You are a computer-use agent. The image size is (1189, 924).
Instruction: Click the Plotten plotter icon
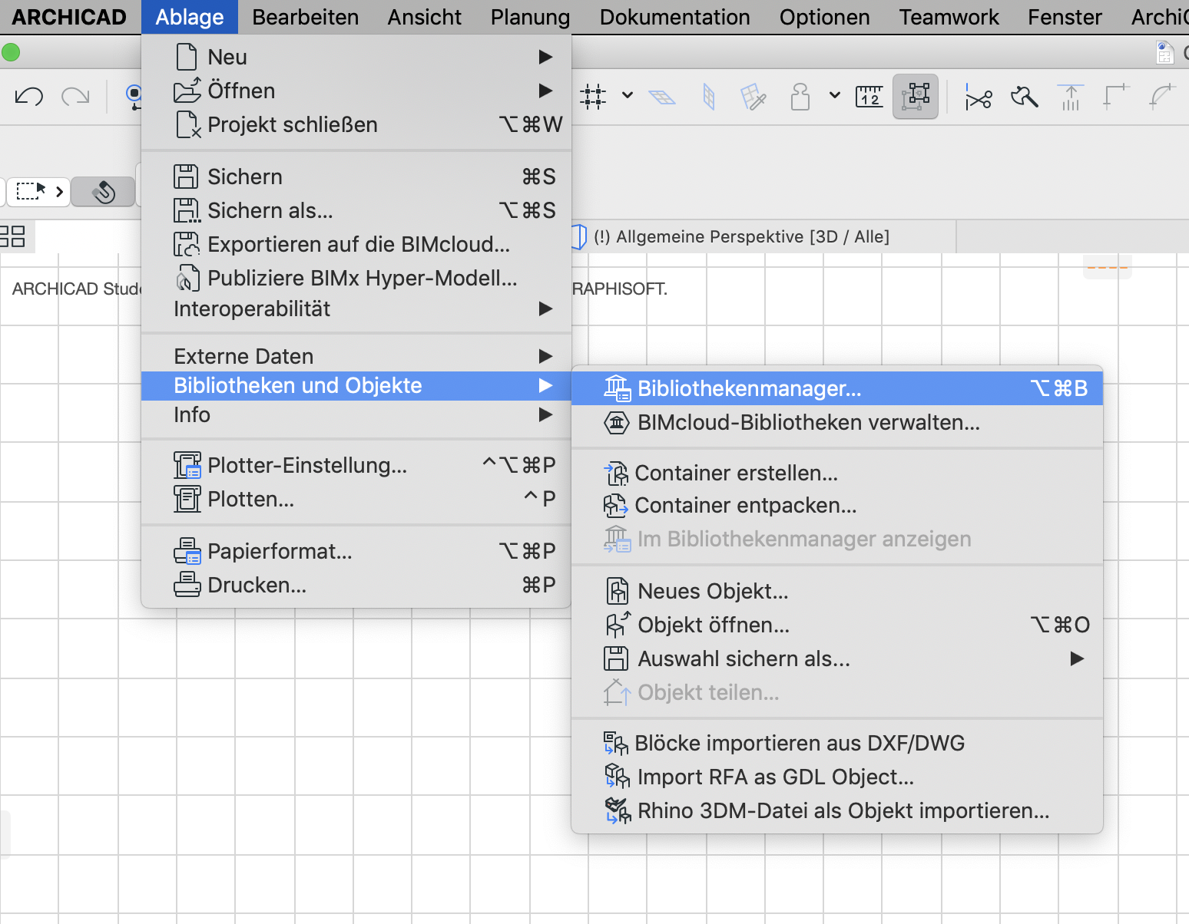click(x=187, y=499)
